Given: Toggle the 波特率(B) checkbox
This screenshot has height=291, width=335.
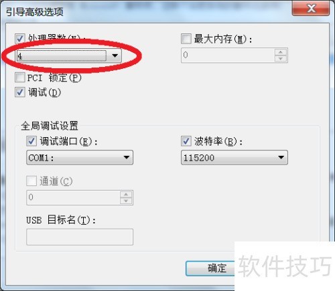Looking at the screenshot, I should pyautogui.click(x=186, y=141).
